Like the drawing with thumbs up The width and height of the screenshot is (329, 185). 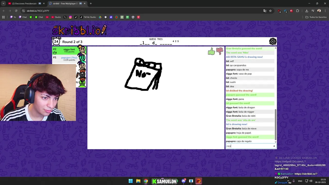click(x=211, y=51)
